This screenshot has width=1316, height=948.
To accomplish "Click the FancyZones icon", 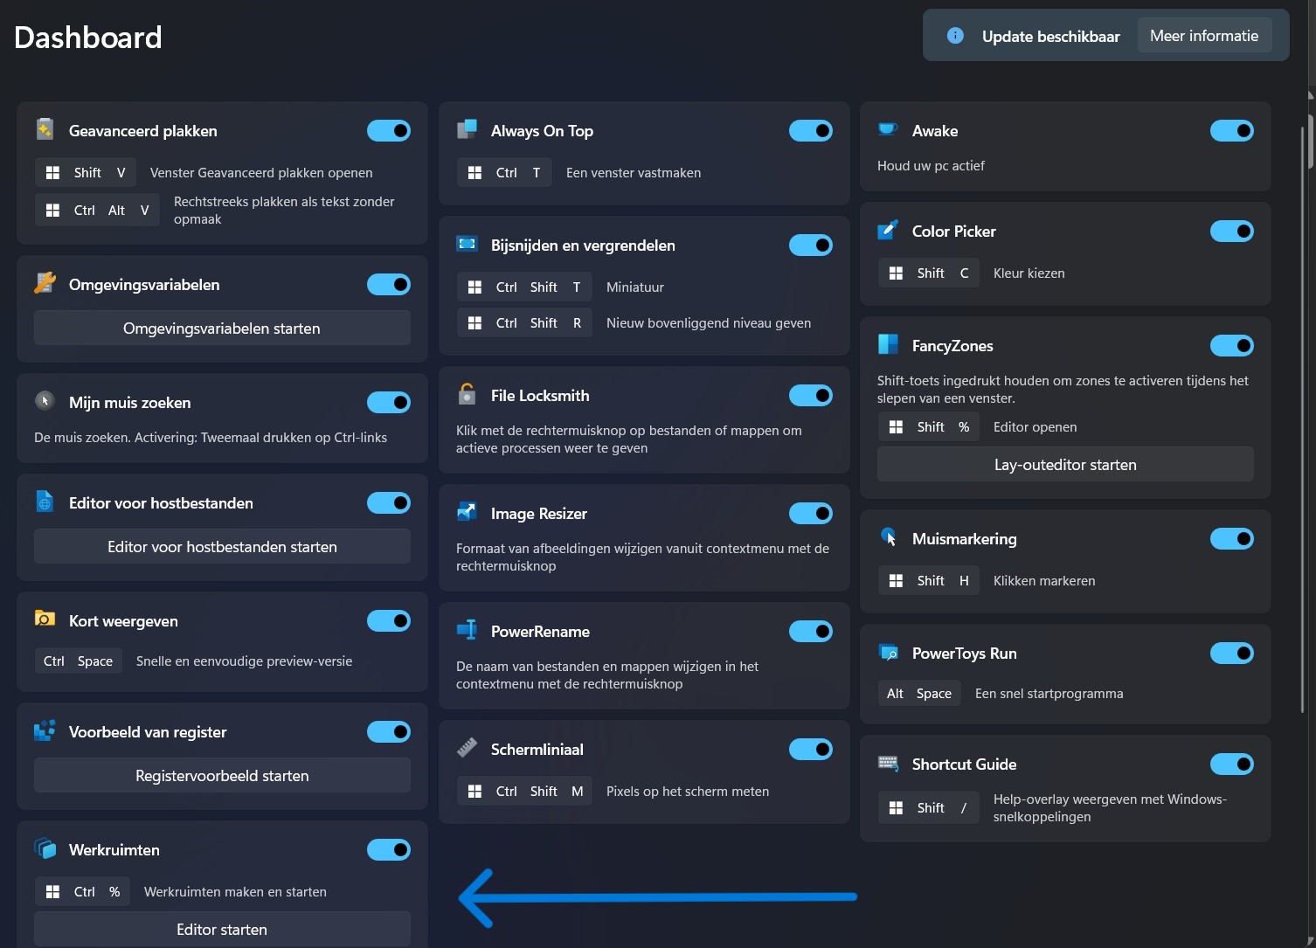I will tap(888, 344).
